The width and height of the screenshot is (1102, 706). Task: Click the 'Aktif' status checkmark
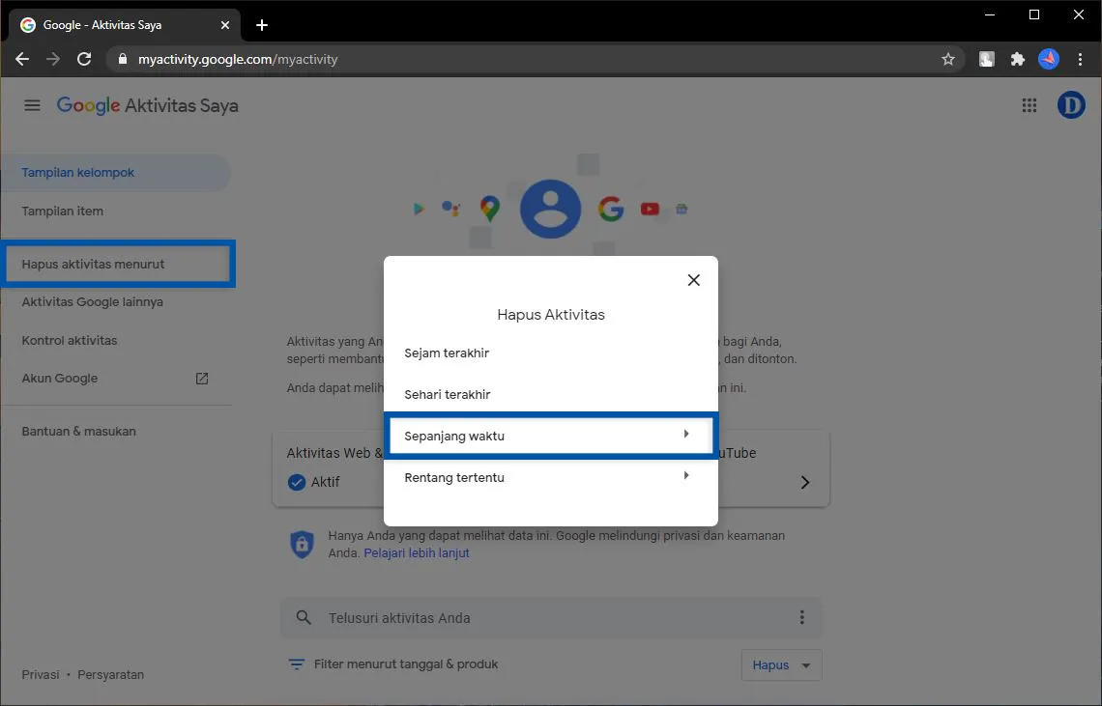click(x=296, y=482)
